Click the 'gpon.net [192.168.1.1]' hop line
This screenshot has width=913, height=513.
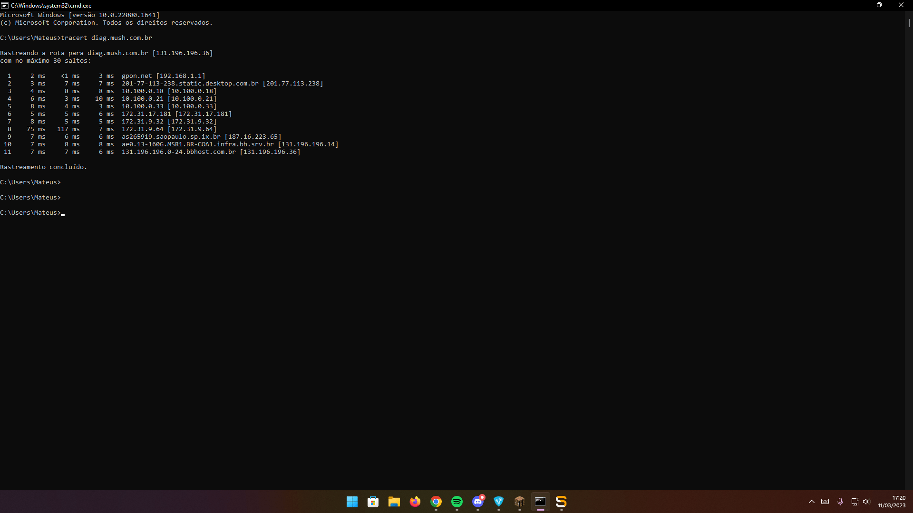pos(164,76)
